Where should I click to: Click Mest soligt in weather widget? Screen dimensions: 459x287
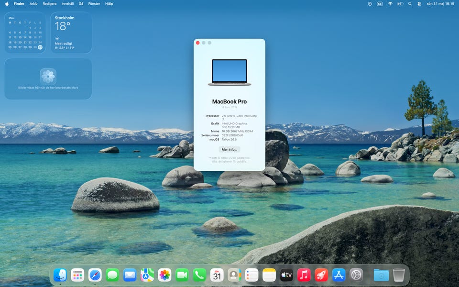click(x=64, y=44)
